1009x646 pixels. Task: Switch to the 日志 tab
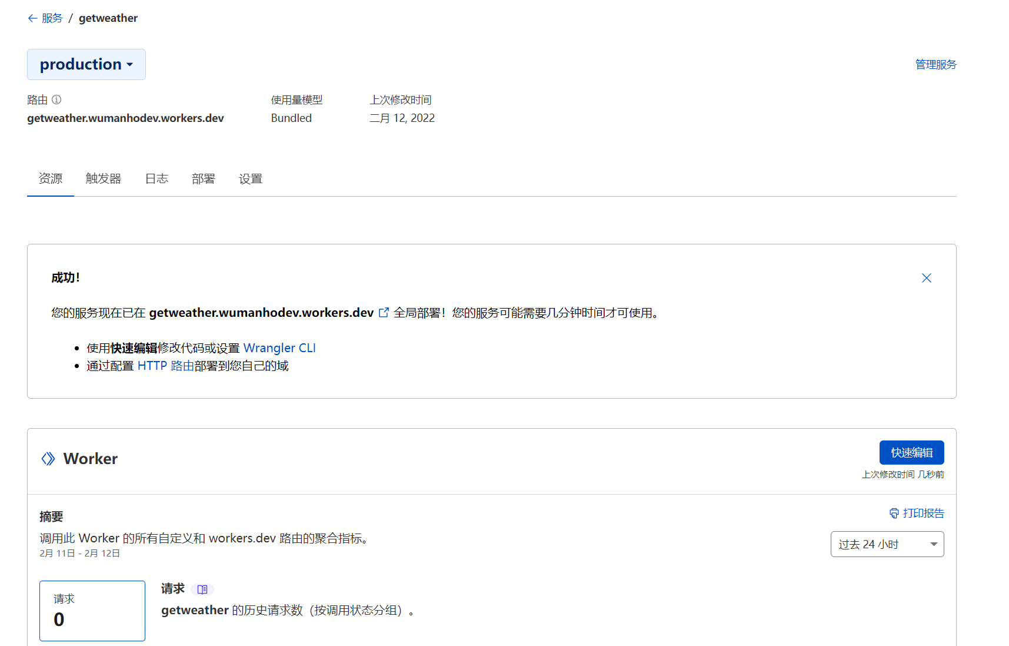tap(156, 178)
